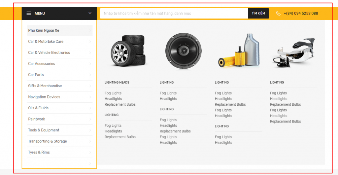Expand the Tyres & Rims arrow
The height and width of the screenshot is (175, 338).
click(x=90, y=153)
